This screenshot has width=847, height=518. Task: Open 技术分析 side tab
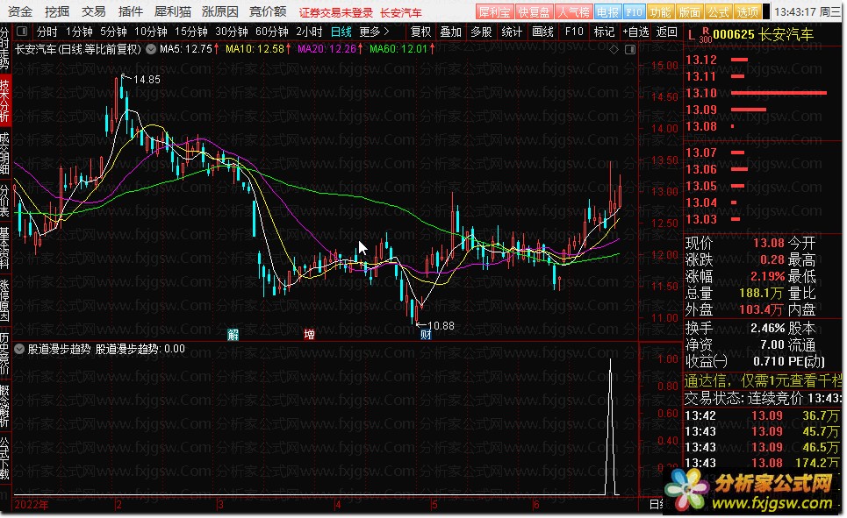(5, 101)
